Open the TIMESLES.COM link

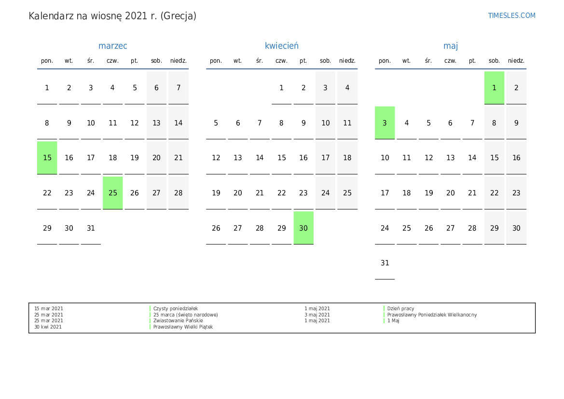point(511,15)
